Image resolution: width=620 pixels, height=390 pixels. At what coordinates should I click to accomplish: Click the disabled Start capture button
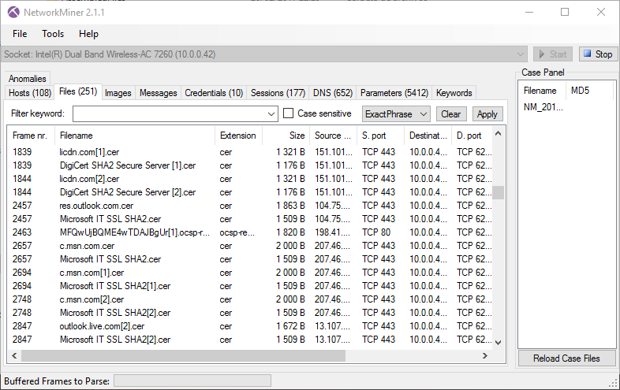(552, 54)
